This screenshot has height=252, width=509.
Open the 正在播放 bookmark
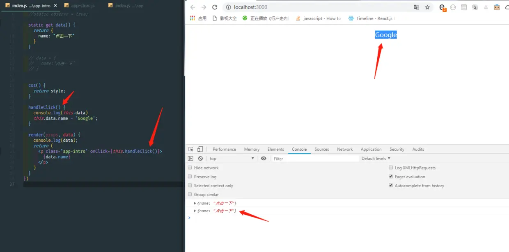[x=266, y=18]
